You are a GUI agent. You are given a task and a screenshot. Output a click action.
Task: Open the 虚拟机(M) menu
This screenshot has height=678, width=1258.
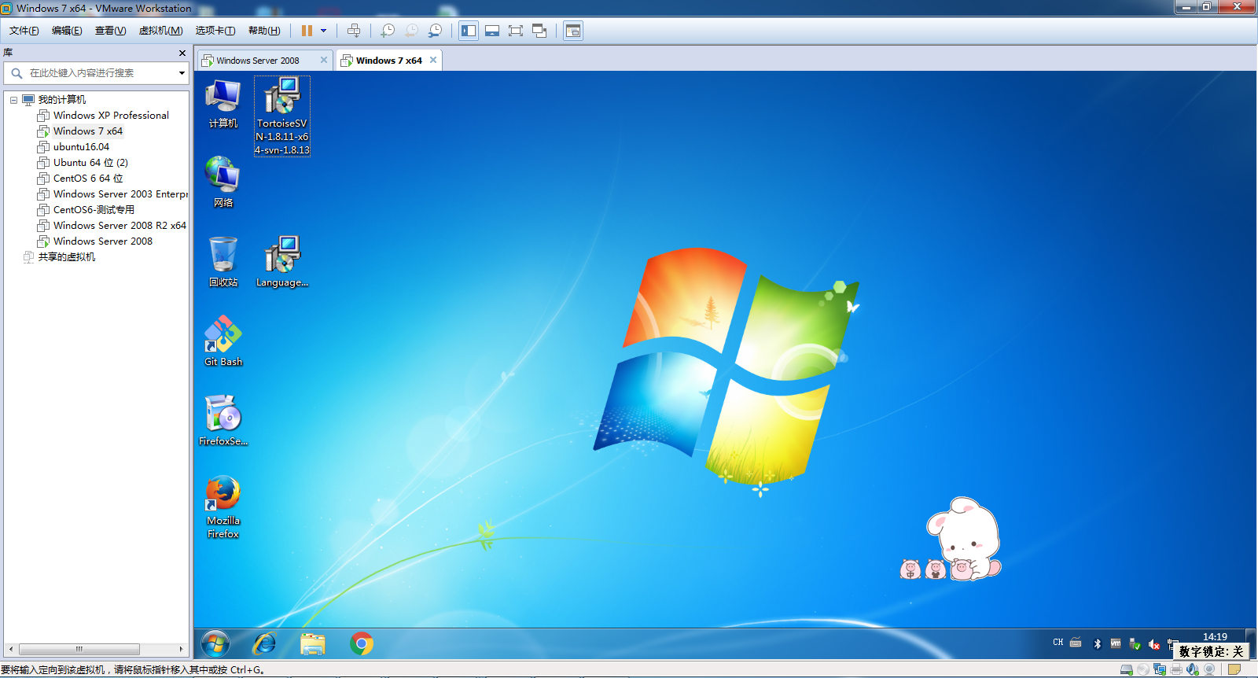pos(160,31)
